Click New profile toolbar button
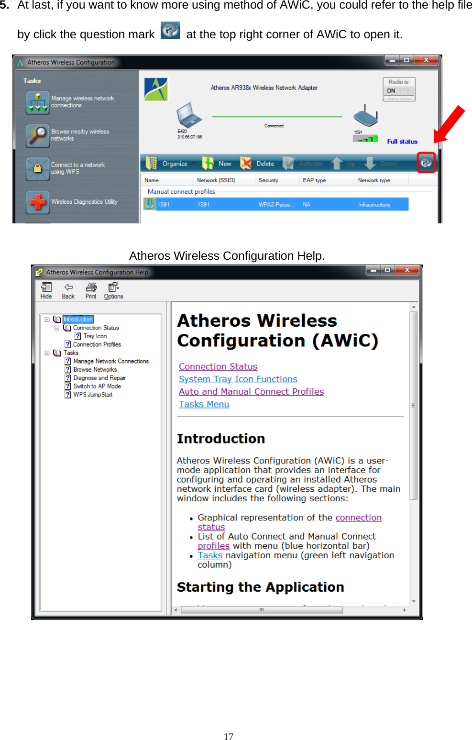The width and height of the screenshot is (472, 740). point(217,164)
